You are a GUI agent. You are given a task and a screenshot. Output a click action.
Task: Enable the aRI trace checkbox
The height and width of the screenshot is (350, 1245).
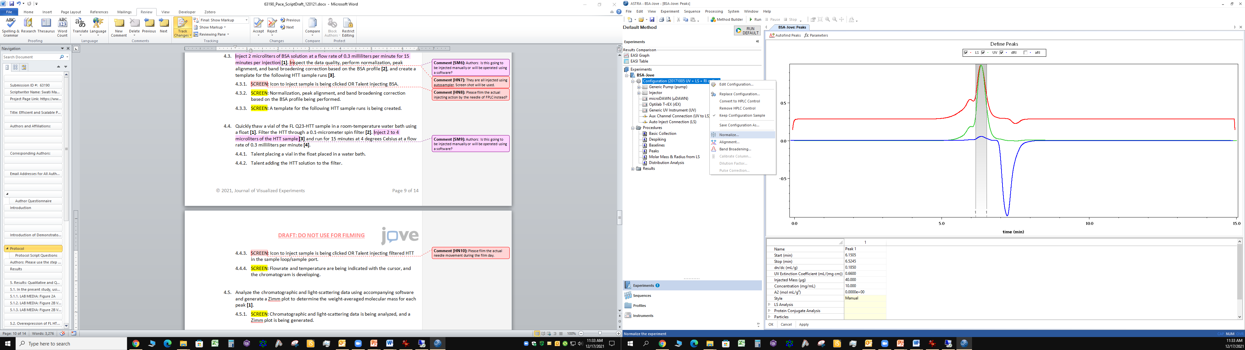[1025, 53]
